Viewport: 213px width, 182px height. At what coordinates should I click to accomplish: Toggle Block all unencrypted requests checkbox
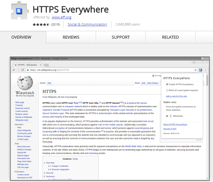coord(167,90)
